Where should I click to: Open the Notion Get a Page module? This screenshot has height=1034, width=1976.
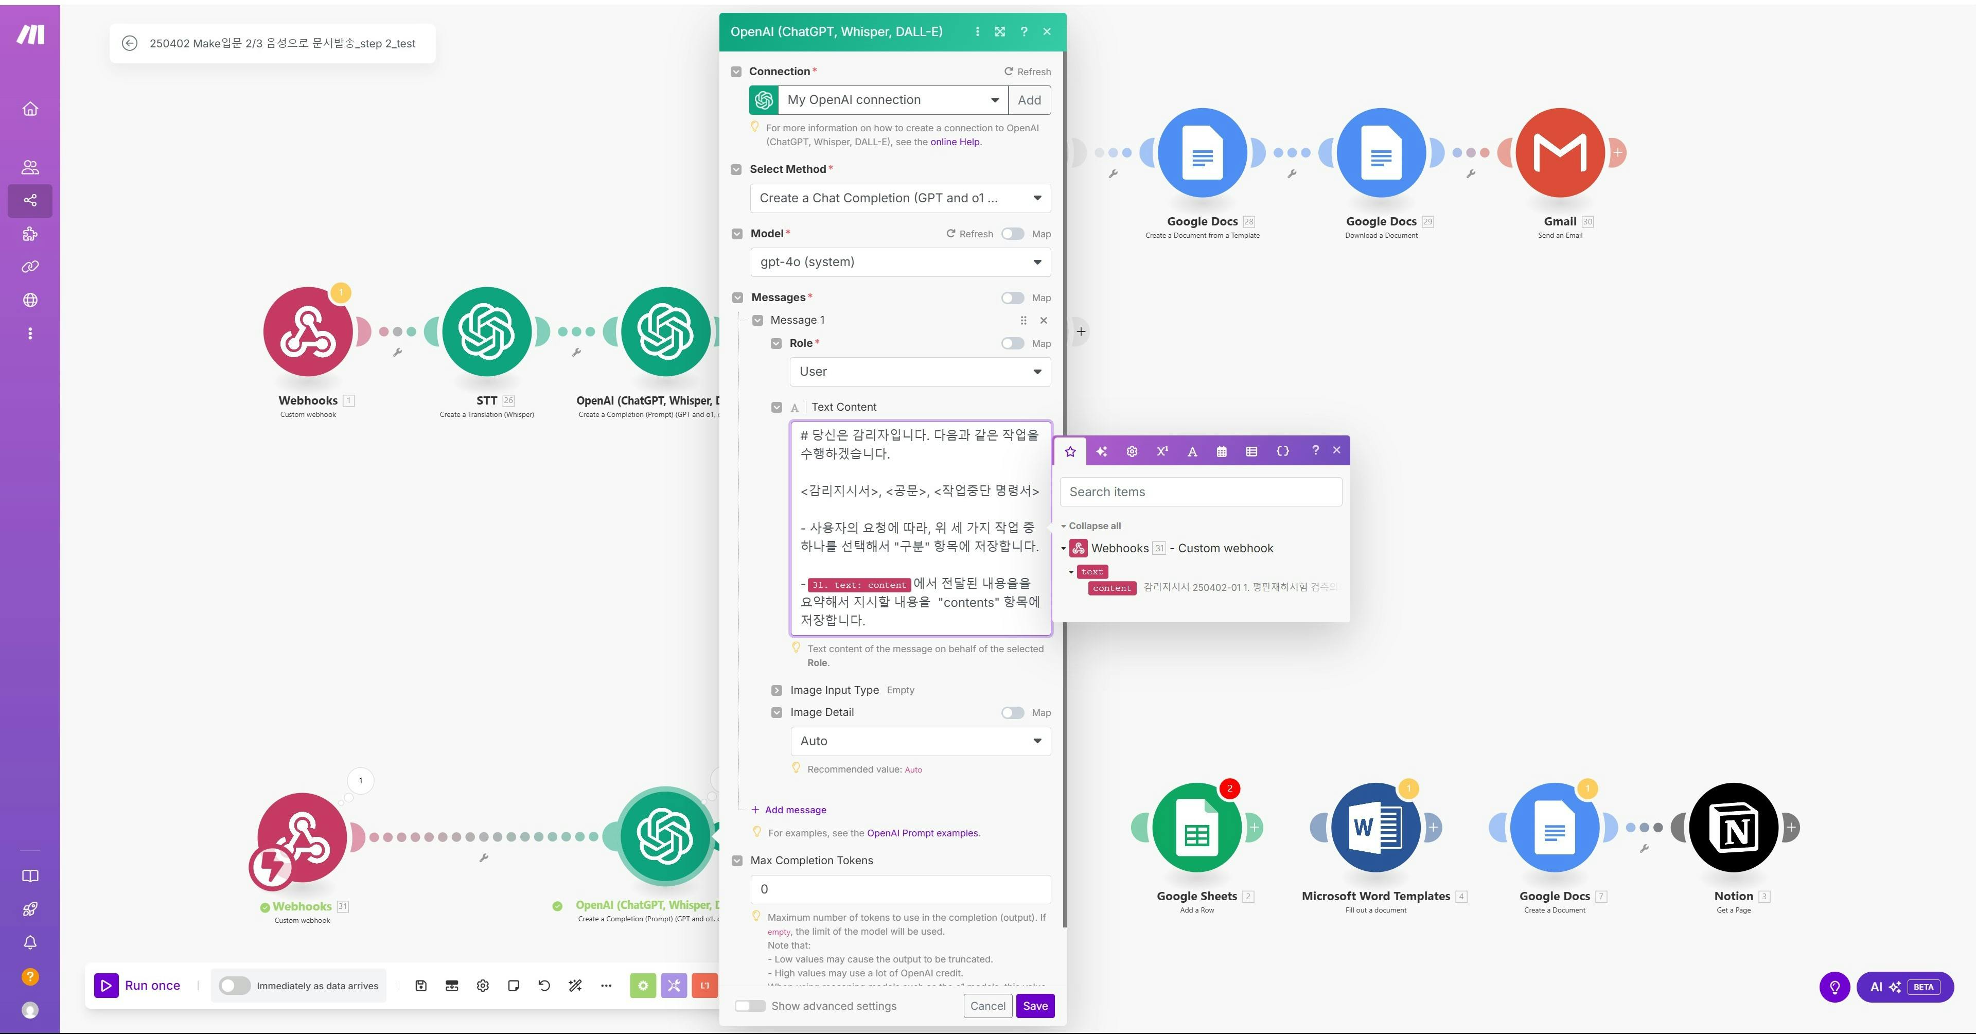[x=1733, y=828]
